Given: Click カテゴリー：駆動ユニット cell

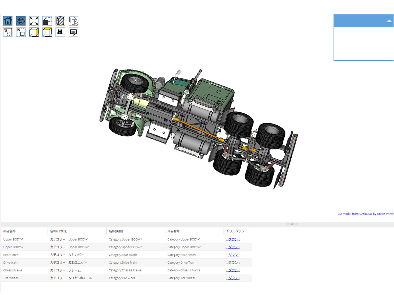Looking at the screenshot, I should pyautogui.click(x=77, y=263).
